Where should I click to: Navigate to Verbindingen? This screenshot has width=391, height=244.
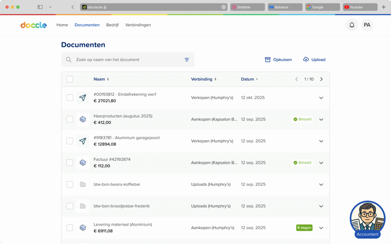(x=138, y=25)
